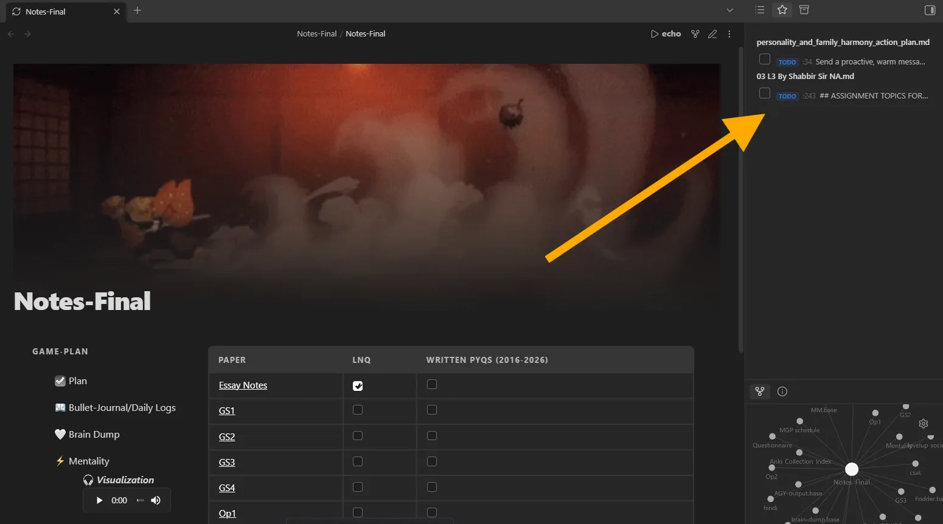Click the Visualization label
This screenshot has width=943, height=524.
point(125,480)
